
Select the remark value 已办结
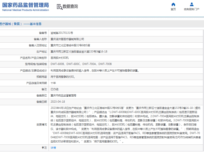click(x=55, y=89)
